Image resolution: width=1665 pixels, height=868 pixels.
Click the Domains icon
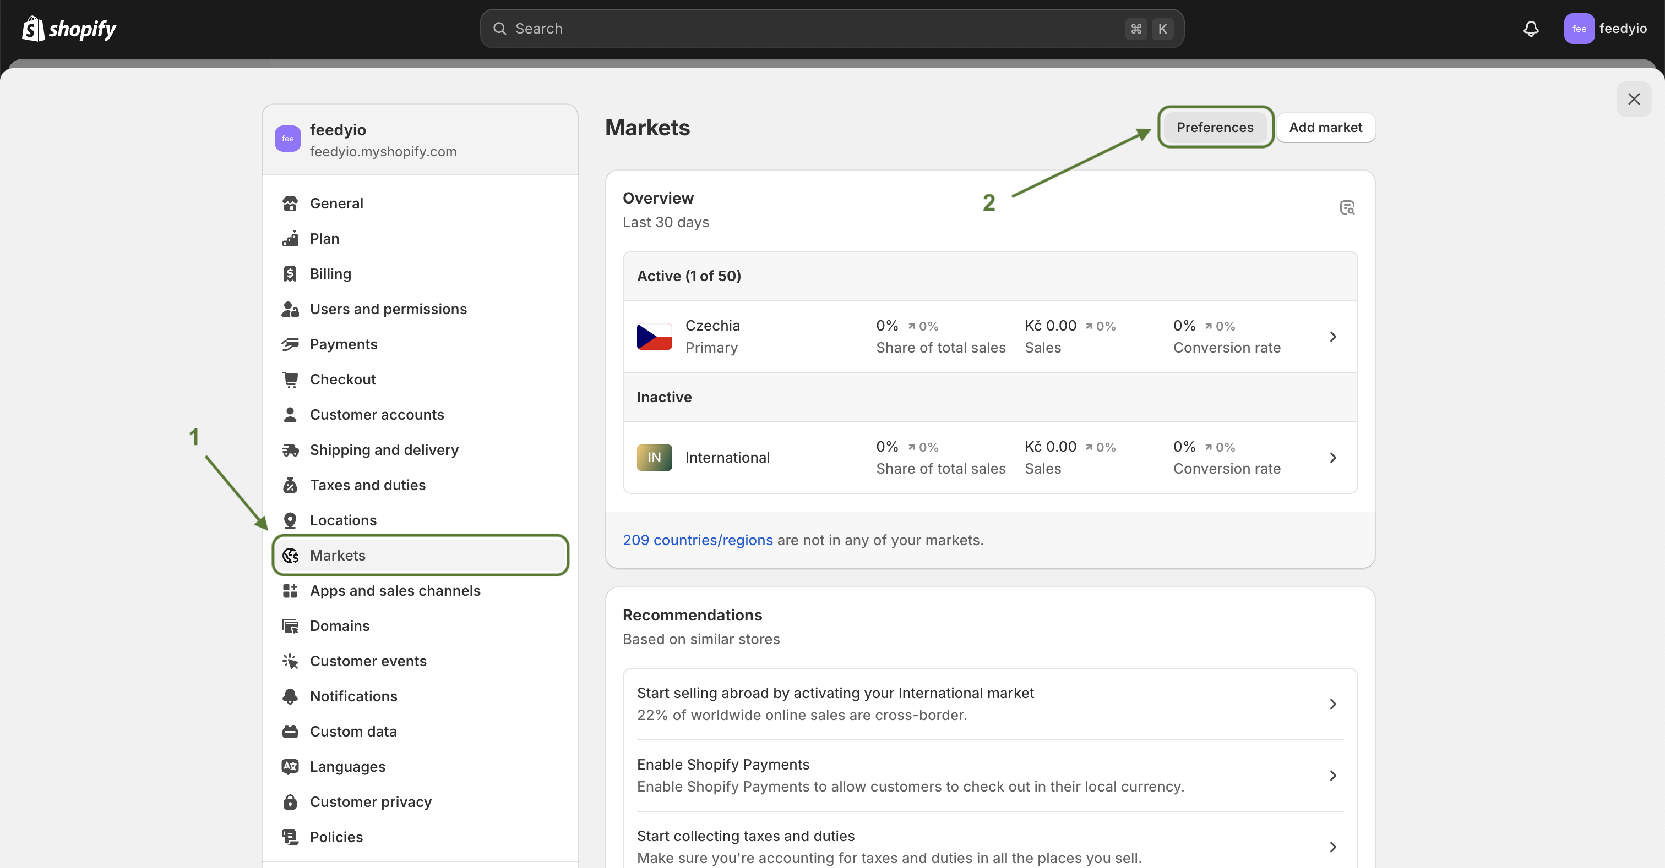coord(290,626)
